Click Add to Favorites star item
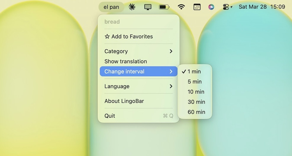Screen dimensions: 292x156 coord(138,36)
